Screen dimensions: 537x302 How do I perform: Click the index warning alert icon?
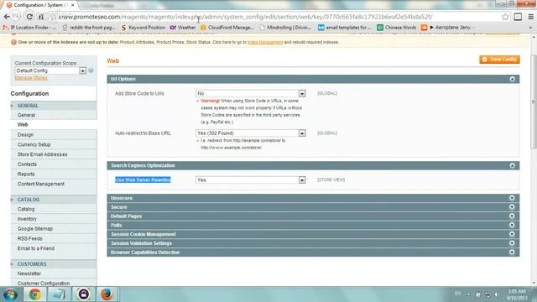click(13, 42)
